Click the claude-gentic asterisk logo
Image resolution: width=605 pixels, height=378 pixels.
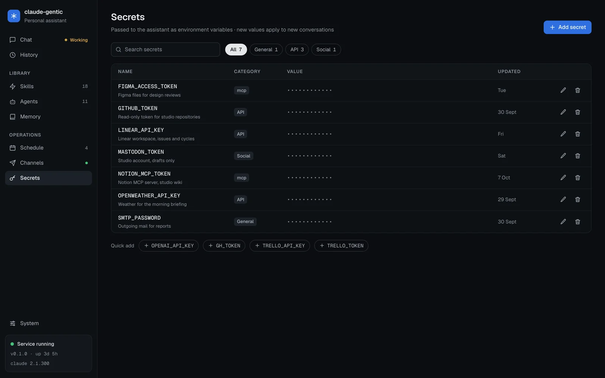(x=14, y=16)
